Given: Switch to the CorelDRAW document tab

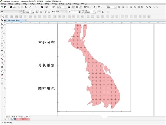Looking at the screenshot, I should (x=13, y=20).
